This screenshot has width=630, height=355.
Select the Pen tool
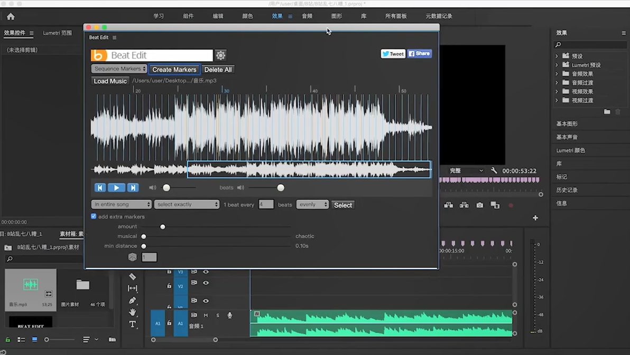point(133,300)
